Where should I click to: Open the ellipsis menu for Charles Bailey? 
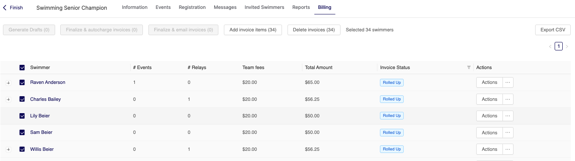tap(508, 99)
